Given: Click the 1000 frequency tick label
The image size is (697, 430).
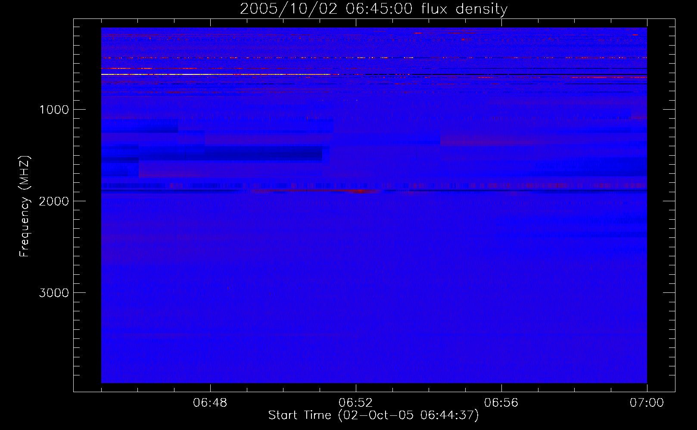Looking at the screenshot, I should pyautogui.click(x=54, y=110).
